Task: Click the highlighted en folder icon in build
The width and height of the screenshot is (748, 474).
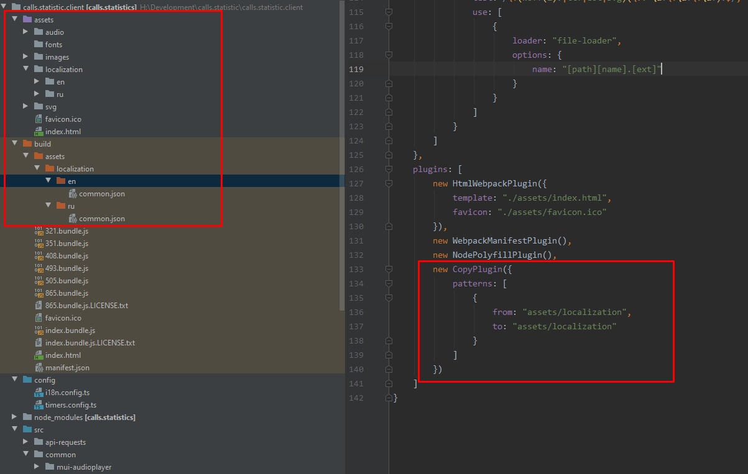Action: 61,181
